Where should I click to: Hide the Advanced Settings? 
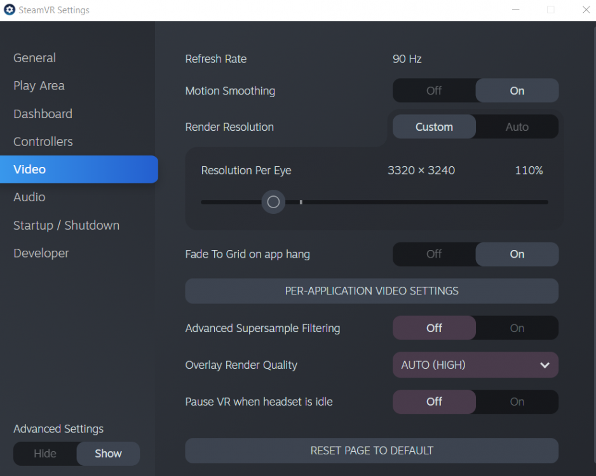[x=45, y=453]
